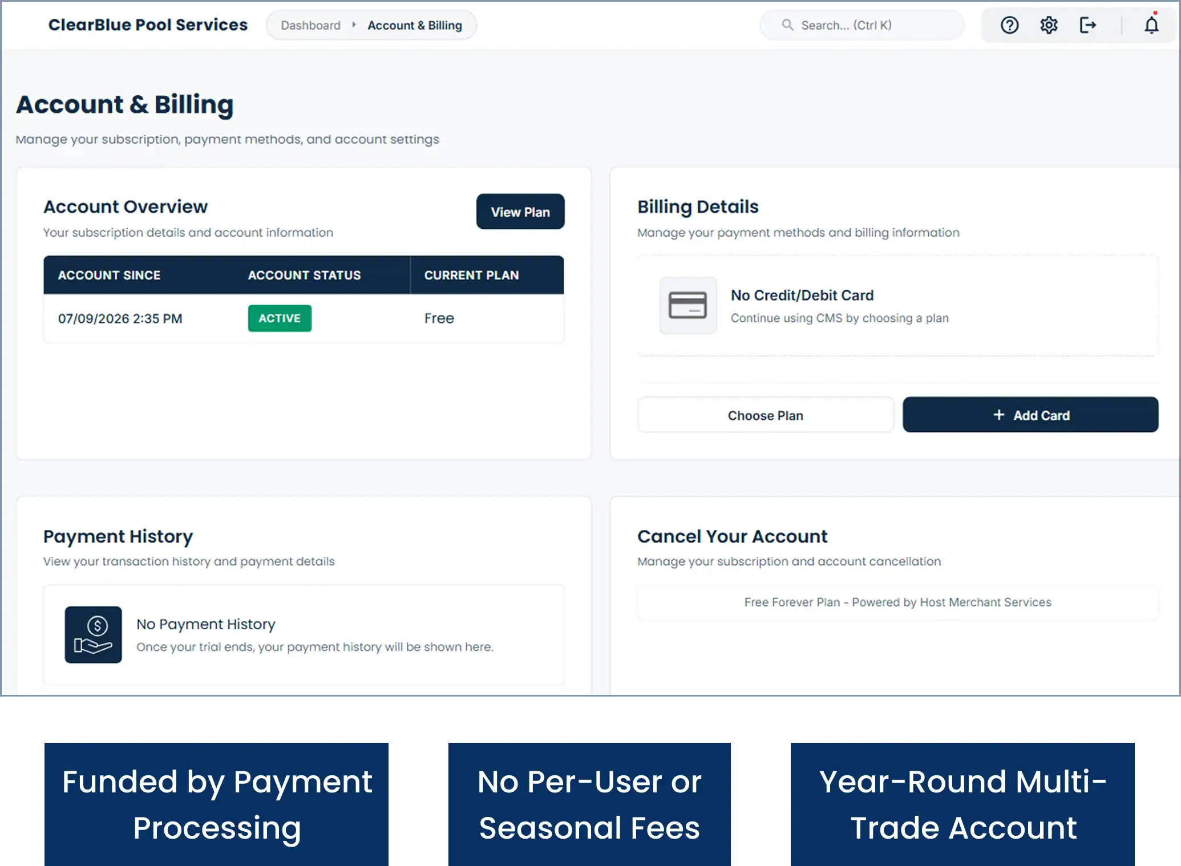Click the breadcrumb separator arrow

(354, 25)
